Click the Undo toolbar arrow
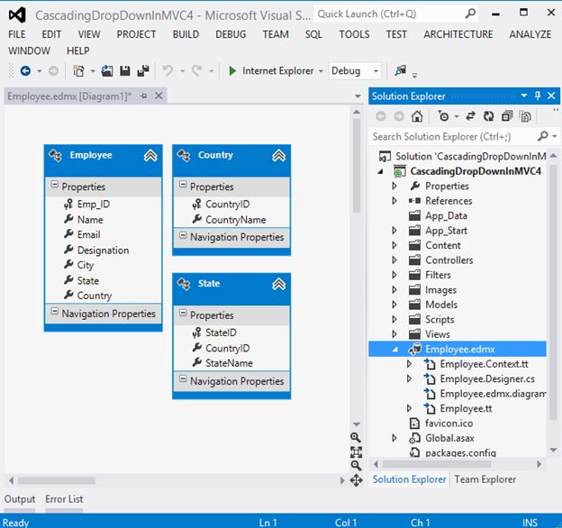The image size is (562, 528). pyautogui.click(x=168, y=71)
